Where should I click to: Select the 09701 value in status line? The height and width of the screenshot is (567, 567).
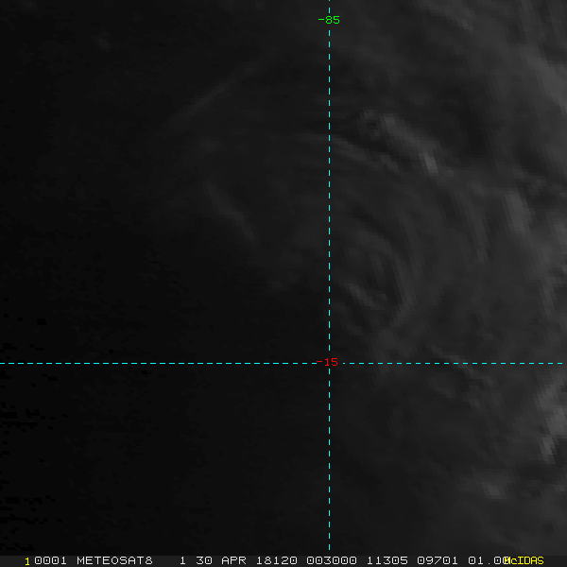point(438,560)
